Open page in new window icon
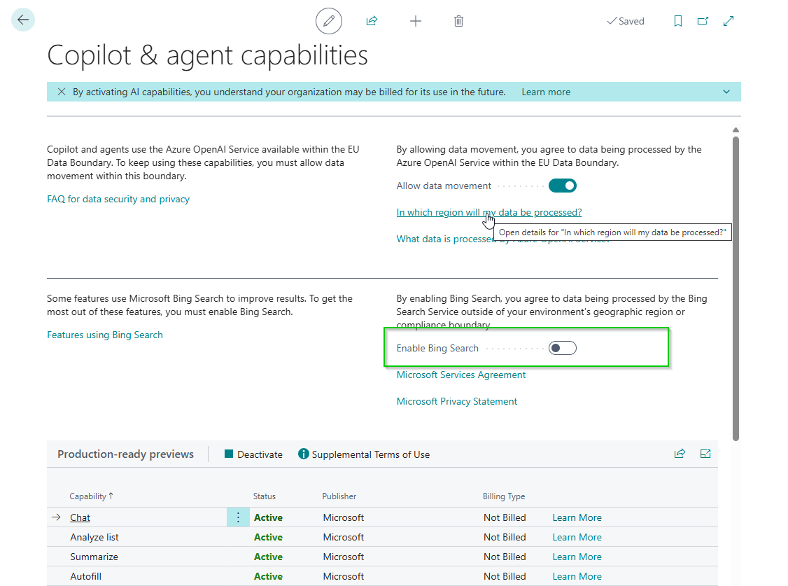The height and width of the screenshot is (586, 788). pos(703,21)
